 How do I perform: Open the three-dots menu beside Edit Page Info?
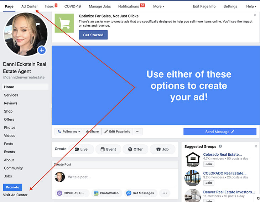click(137, 131)
